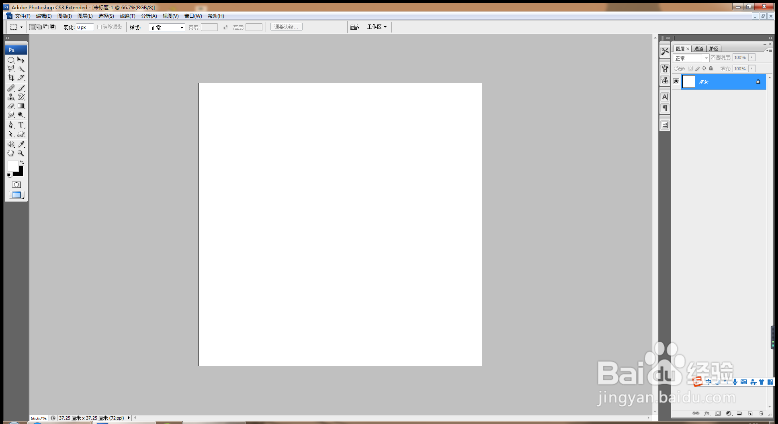Select the Dodge tool
Screen dimensions: 778x424
(21, 115)
